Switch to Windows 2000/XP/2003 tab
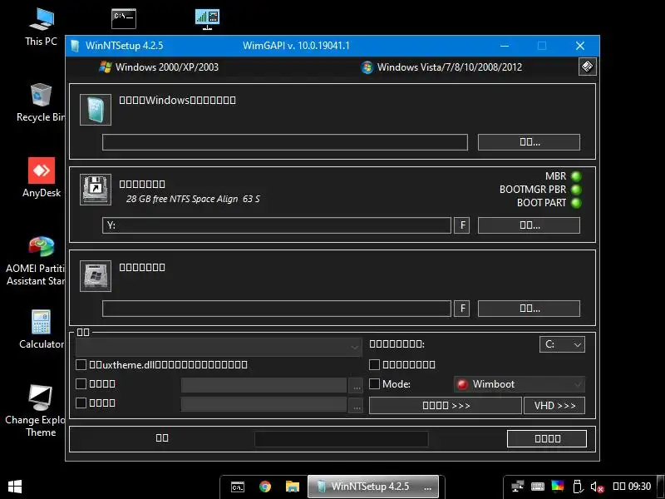The image size is (665, 499). point(159,67)
